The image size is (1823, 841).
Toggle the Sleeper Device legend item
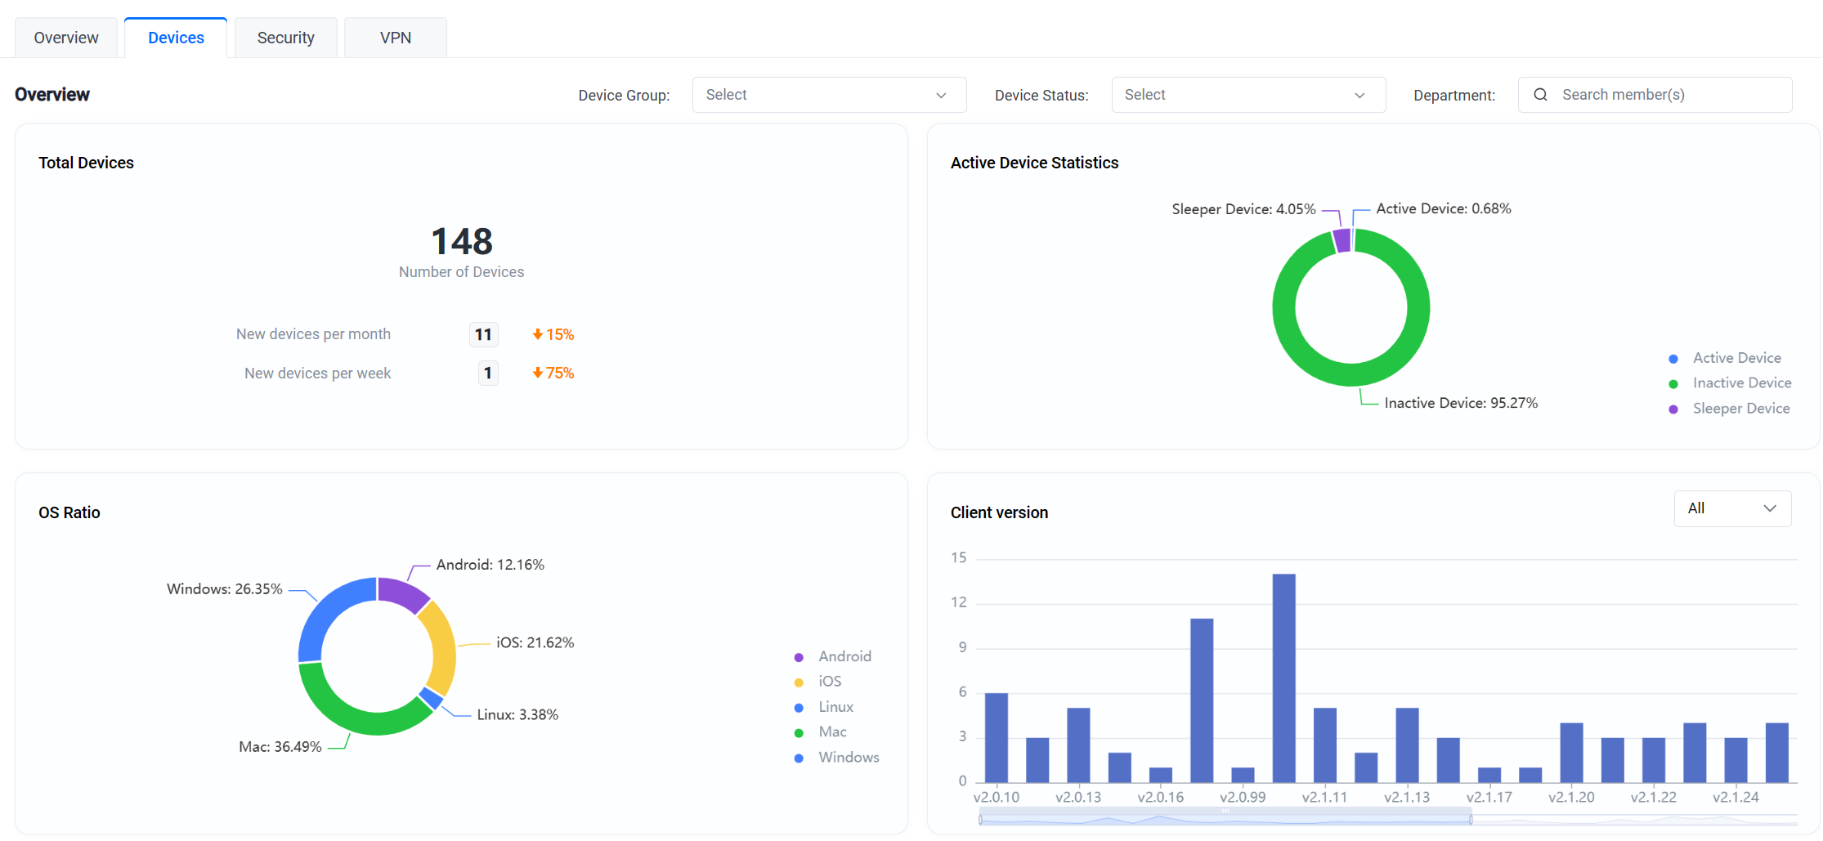tap(1729, 409)
